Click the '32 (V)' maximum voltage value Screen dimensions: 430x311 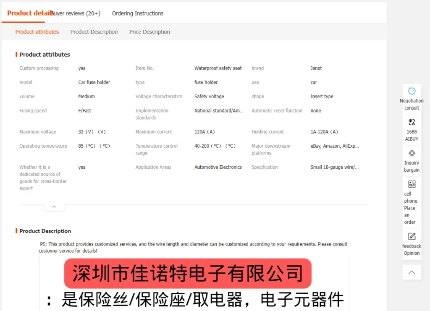pyautogui.click(x=92, y=132)
